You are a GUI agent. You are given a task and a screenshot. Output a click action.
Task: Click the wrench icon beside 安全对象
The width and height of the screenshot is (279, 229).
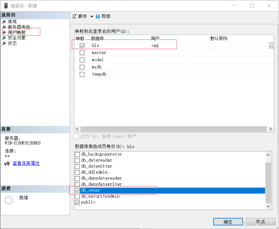click(x=4, y=38)
